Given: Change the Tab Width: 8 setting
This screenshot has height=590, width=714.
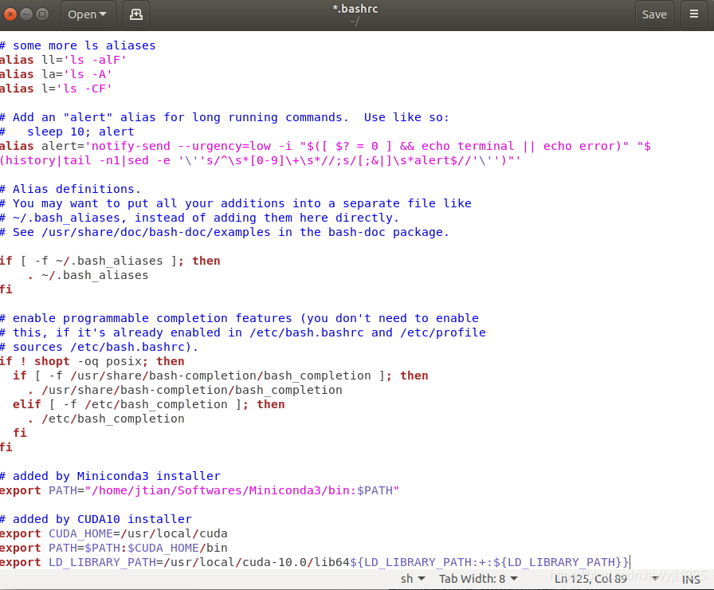Looking at the screenshot, I should [x=478, y=579].
